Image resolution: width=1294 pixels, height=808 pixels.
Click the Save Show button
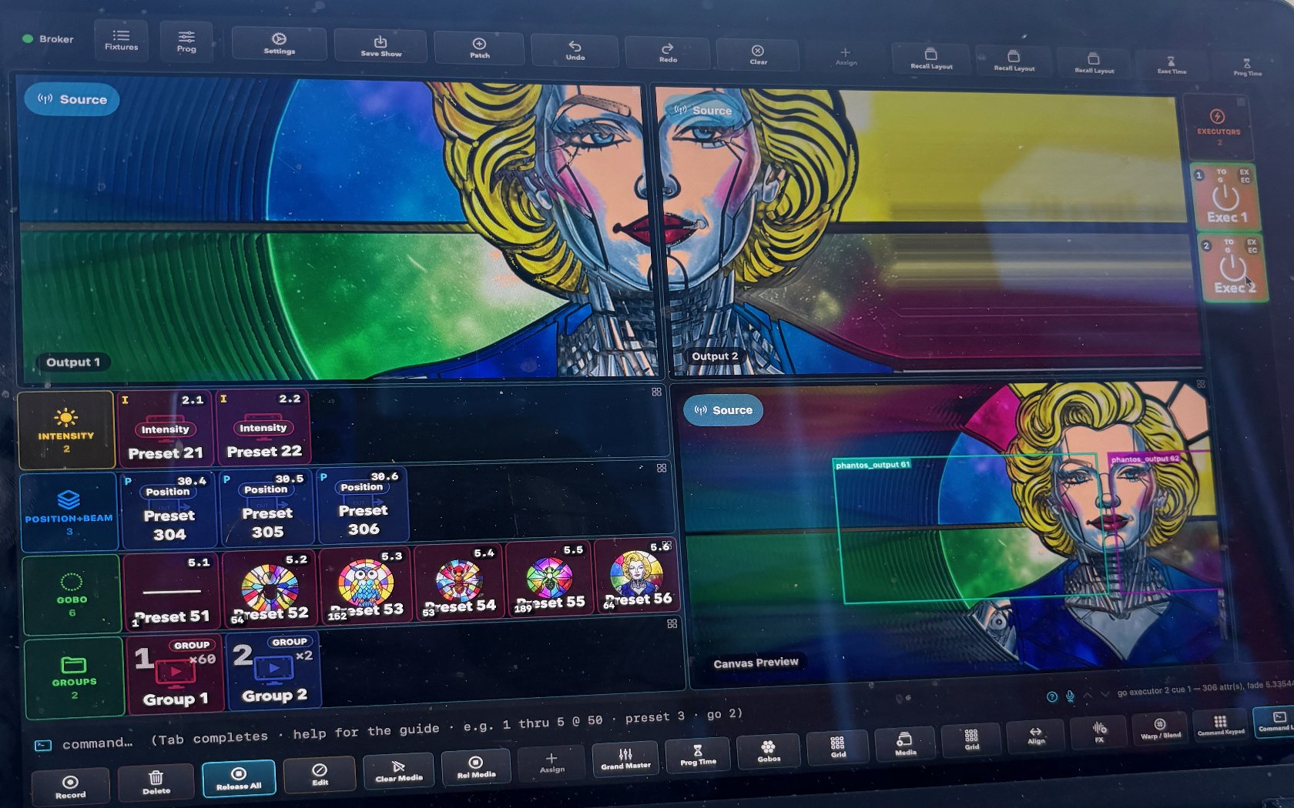click(380, 46)
